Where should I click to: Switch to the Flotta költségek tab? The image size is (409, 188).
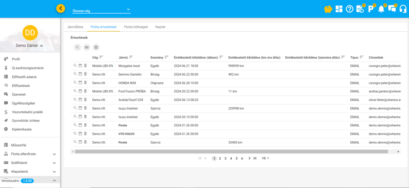coord(136,27)
